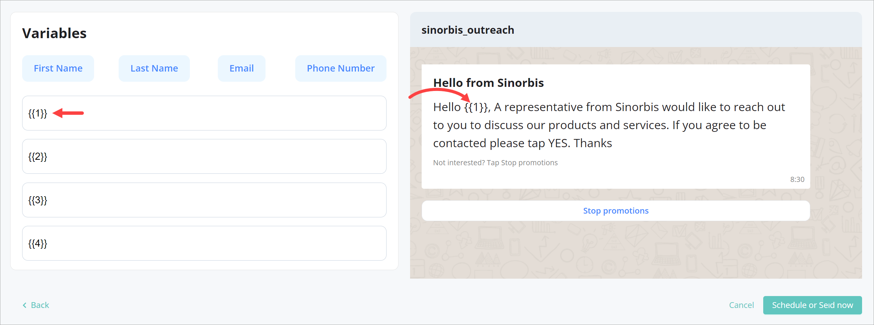Select the Phone Number variable chip
Screen dimensions: 874x325
[x=340, y=68]
